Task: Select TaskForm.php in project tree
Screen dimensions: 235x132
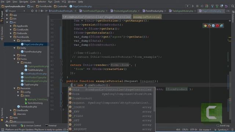Action: [x=30, y=85]
